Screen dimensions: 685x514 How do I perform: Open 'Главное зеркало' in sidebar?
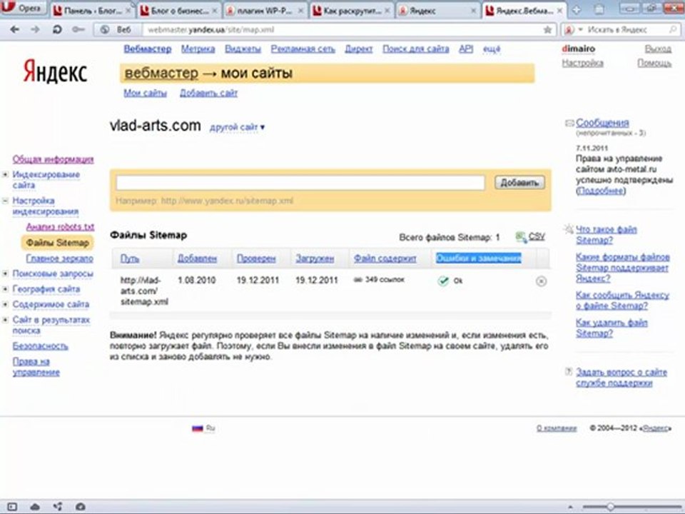[x=59, y=258]
